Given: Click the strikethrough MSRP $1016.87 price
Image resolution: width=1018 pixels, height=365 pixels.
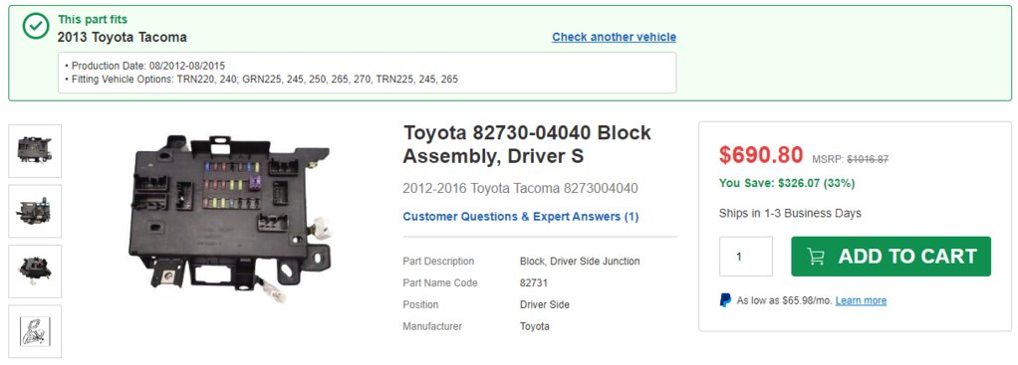Looking at the screenshot, I should [x=868, y=159].
